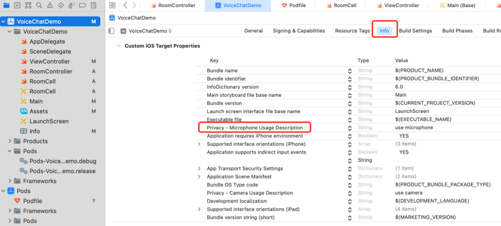Select Signing & Capabilities tab
The width and height of the screenshot is (501, 226).
point(299,31)
